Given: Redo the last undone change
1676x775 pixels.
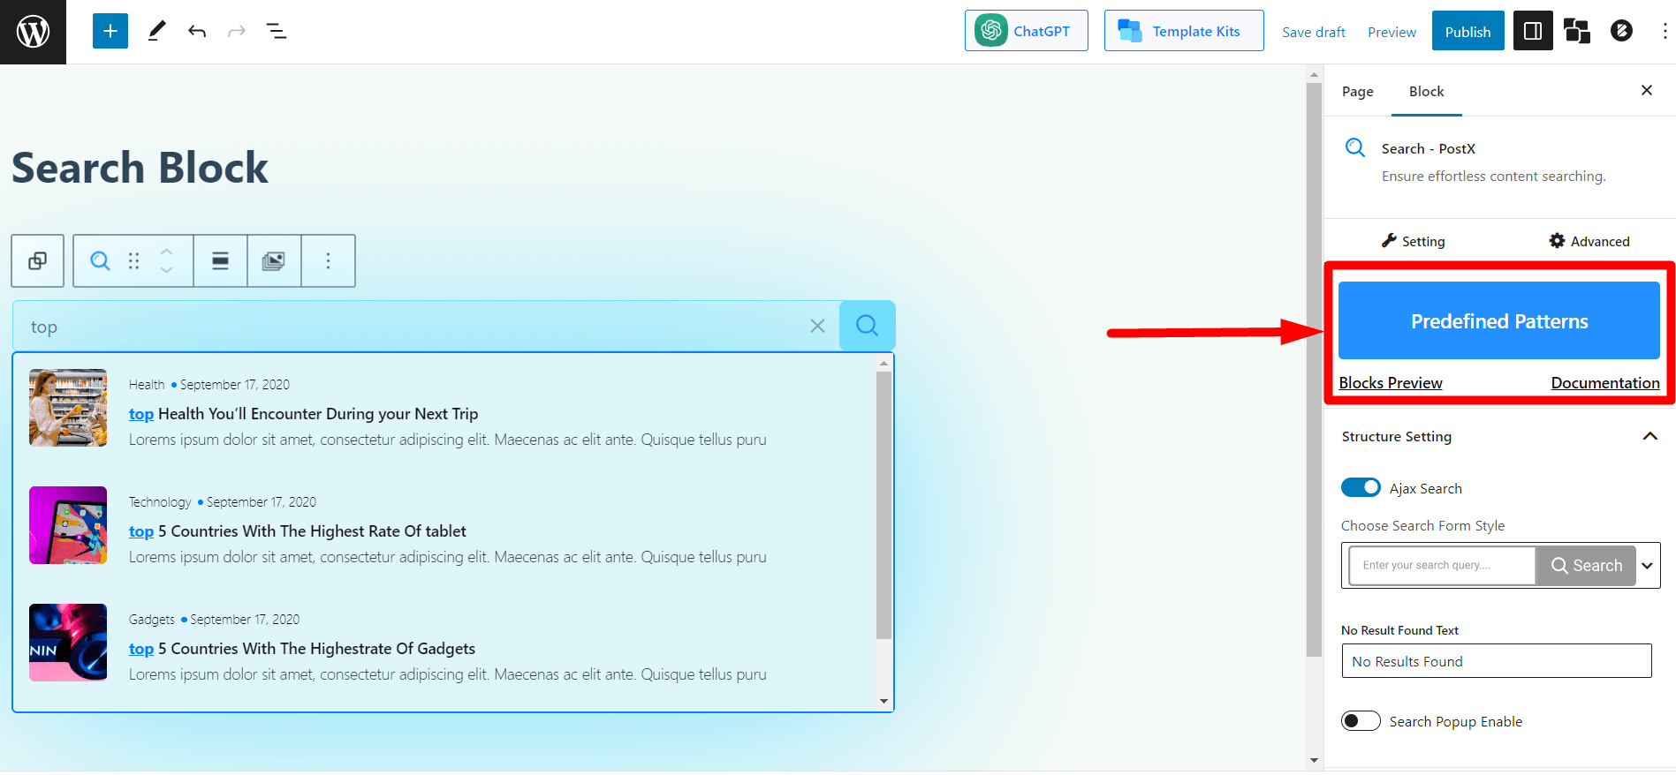Looking at the screenshot, I should 237,32.
